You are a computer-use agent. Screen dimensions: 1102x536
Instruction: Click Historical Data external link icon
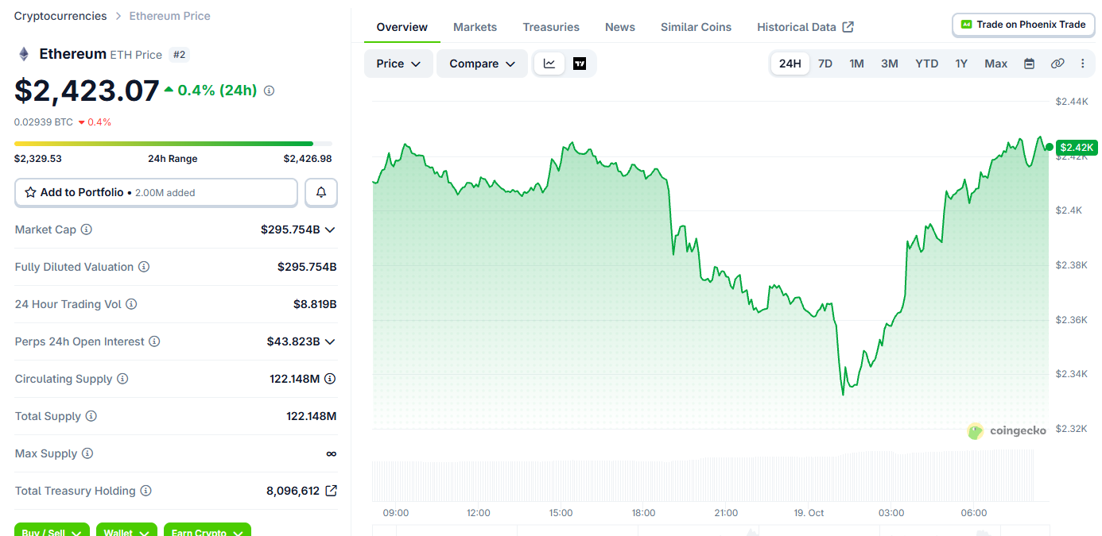(x=848, y=27)
